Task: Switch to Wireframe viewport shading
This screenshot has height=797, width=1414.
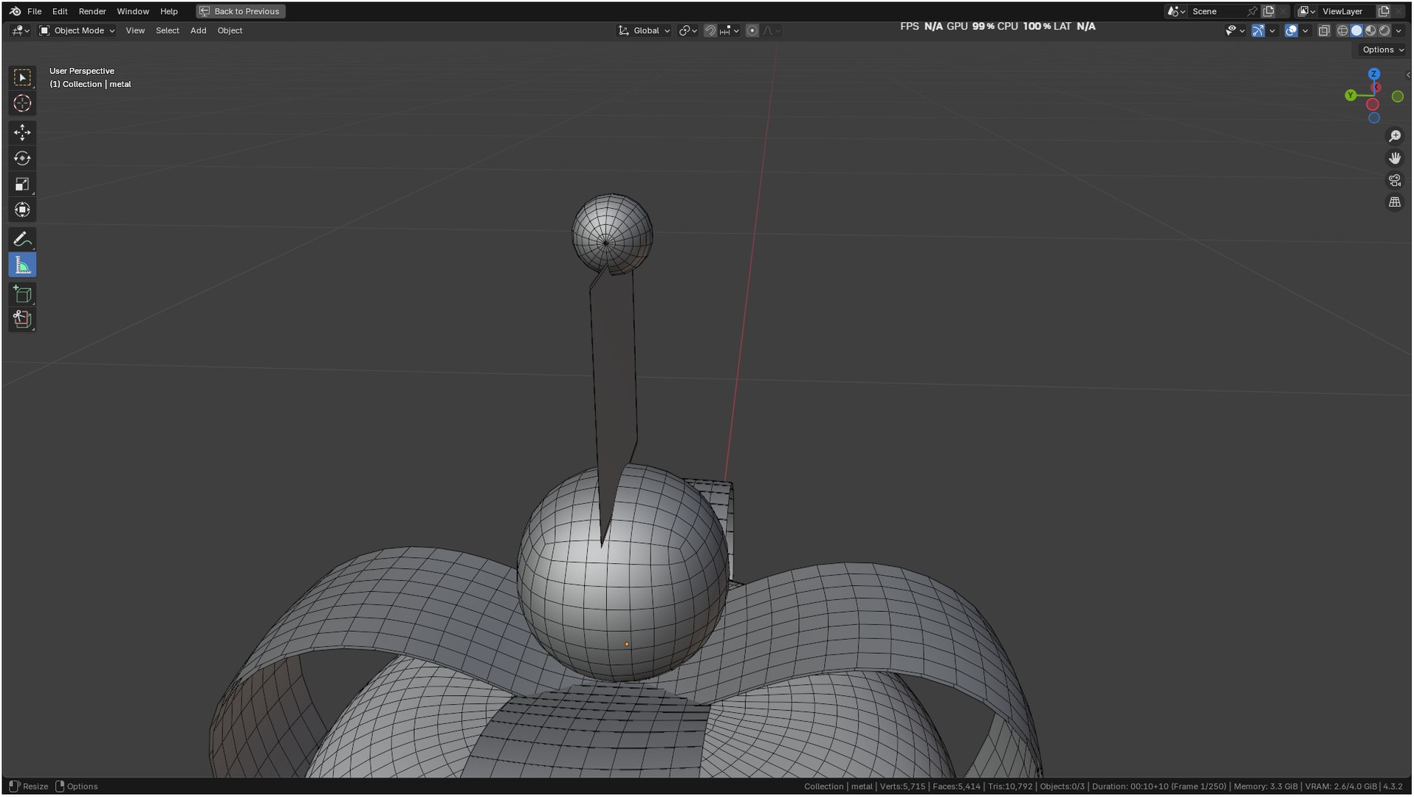Action: coord(1342,30)
